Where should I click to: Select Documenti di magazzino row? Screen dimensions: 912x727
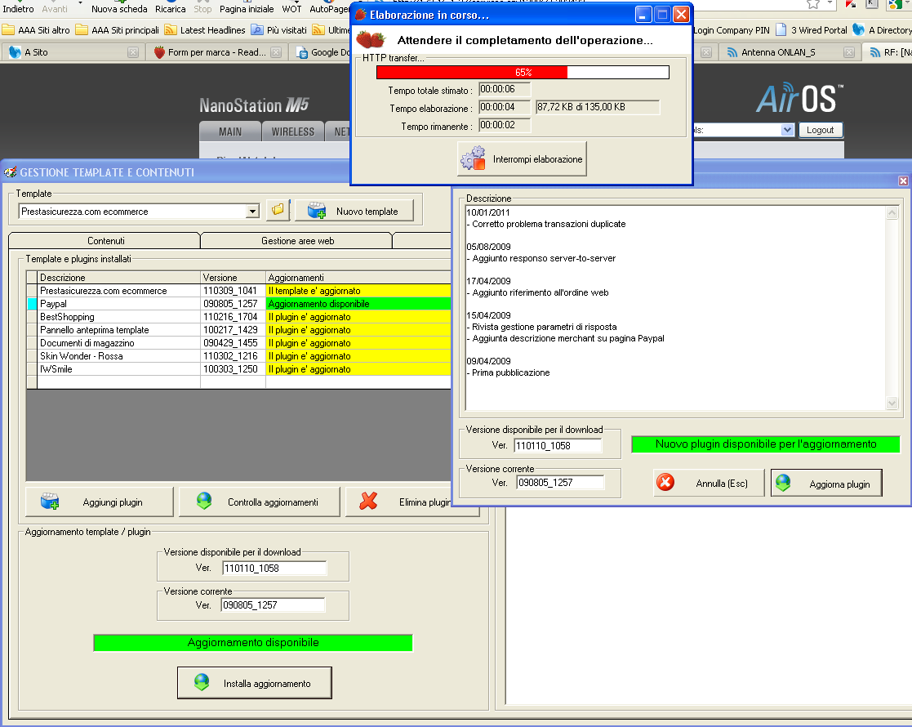tap(238, 343)
